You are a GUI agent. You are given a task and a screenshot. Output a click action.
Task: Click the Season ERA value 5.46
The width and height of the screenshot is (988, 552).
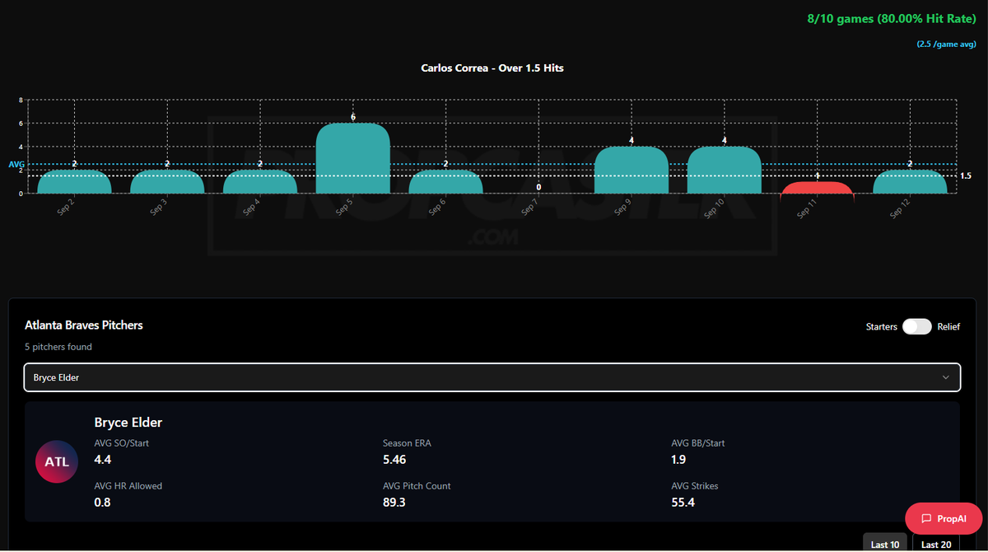(x=394, y=459)
